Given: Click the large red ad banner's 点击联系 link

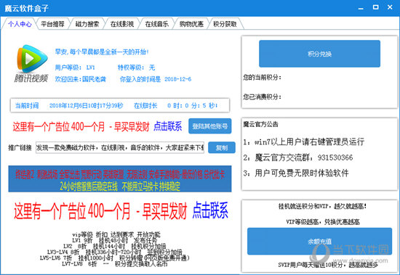Looking at the screenshot, I should click(210, 210).
